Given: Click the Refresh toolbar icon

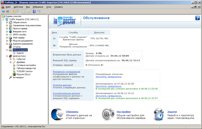Looking at the screenshot, I should 28,11.
